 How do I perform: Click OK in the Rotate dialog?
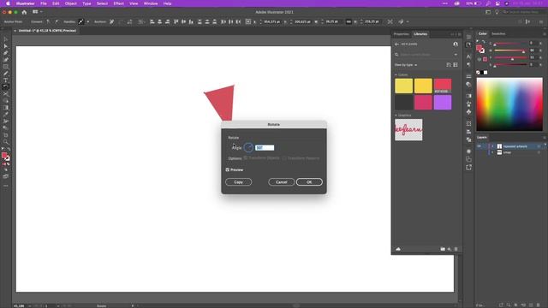[x=309, y=182]
